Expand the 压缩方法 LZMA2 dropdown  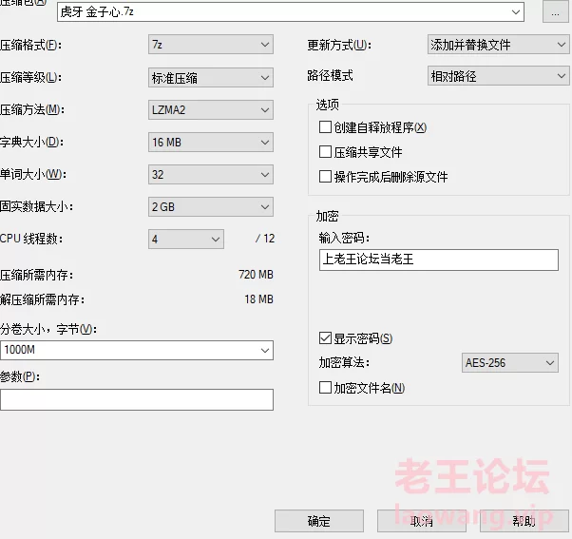pos(211,109)
